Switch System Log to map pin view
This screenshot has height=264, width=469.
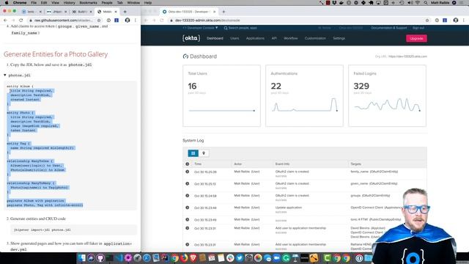tap(204, 153)
